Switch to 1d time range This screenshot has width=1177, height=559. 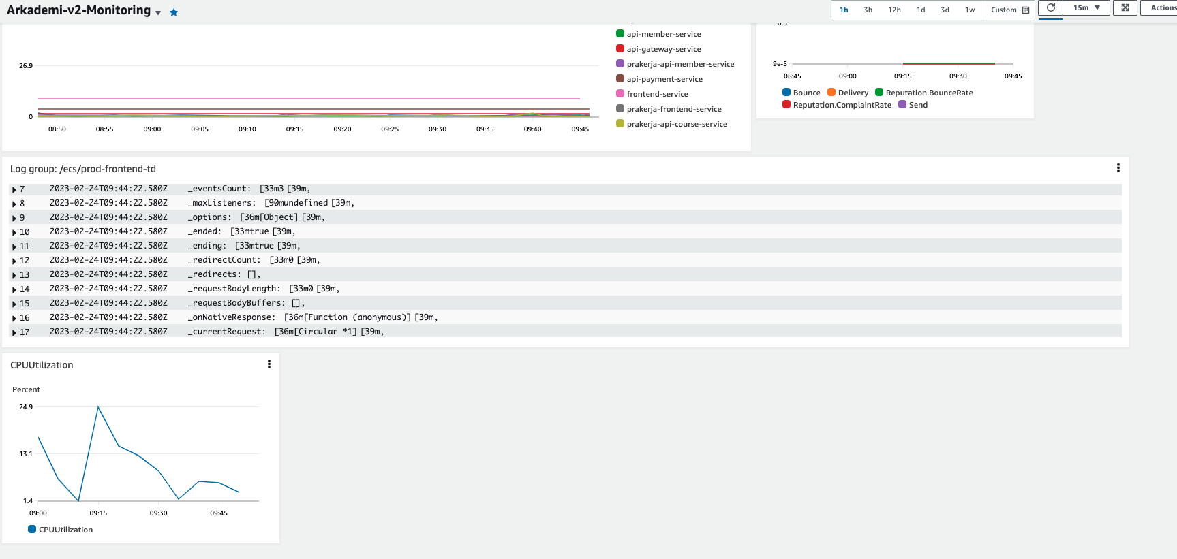(920, 10)
